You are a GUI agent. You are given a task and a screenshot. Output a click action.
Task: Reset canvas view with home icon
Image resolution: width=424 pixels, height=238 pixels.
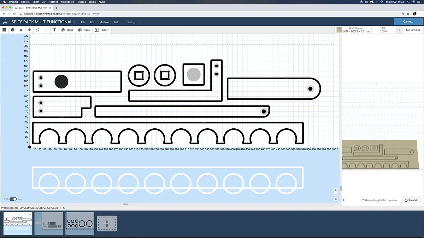pos(336,199)
